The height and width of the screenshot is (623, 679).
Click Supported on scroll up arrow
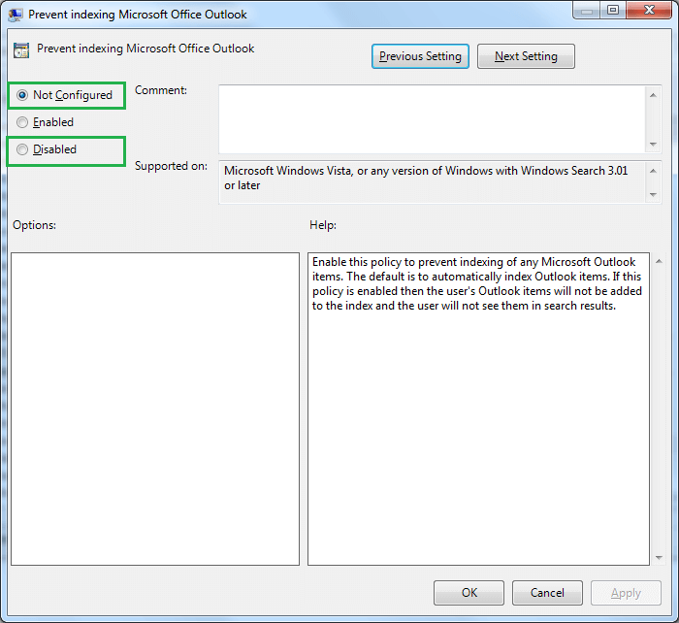(x=653, y=171)
